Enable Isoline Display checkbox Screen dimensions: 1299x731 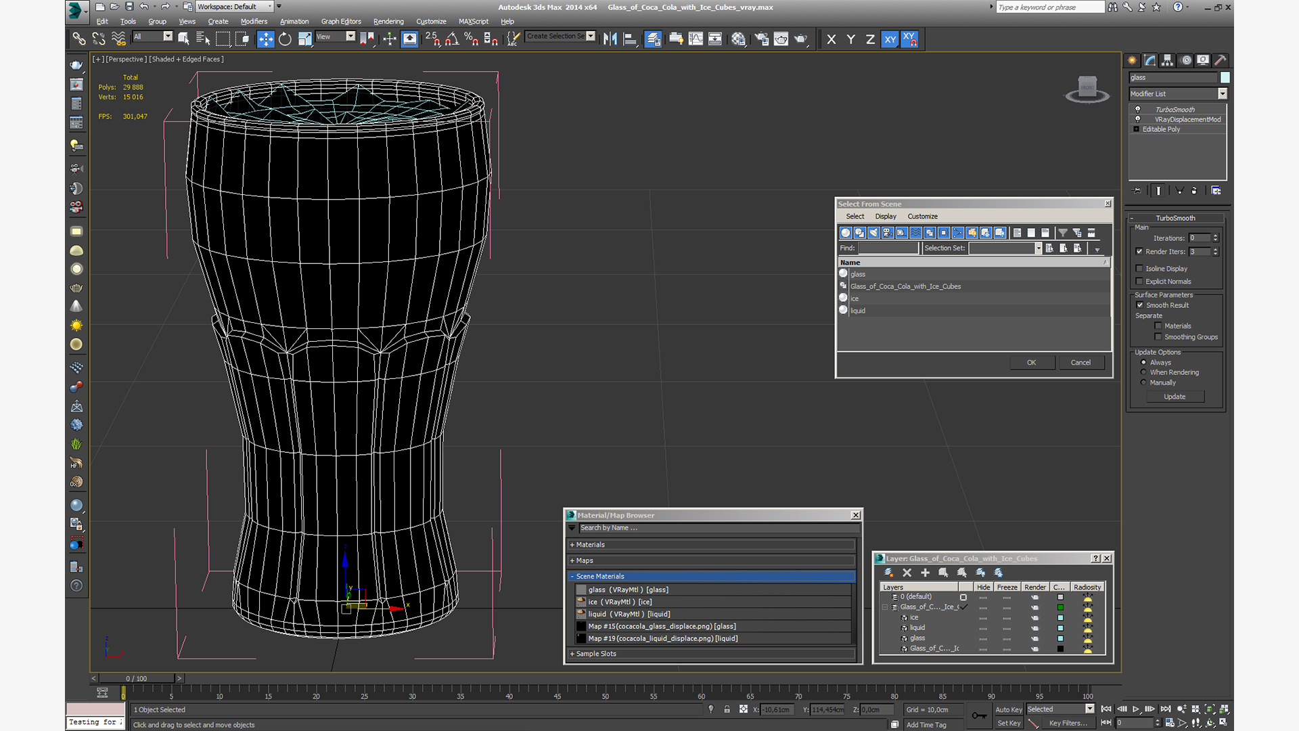[1139, 269]
